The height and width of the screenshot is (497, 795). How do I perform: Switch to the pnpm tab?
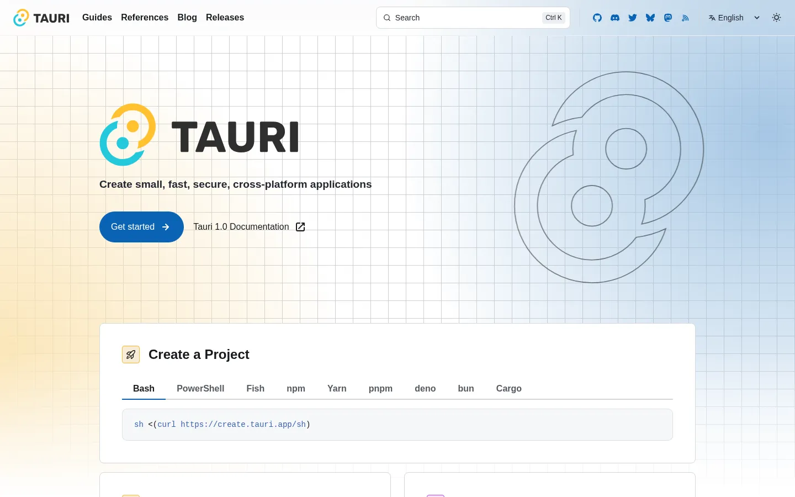[380, 389]
